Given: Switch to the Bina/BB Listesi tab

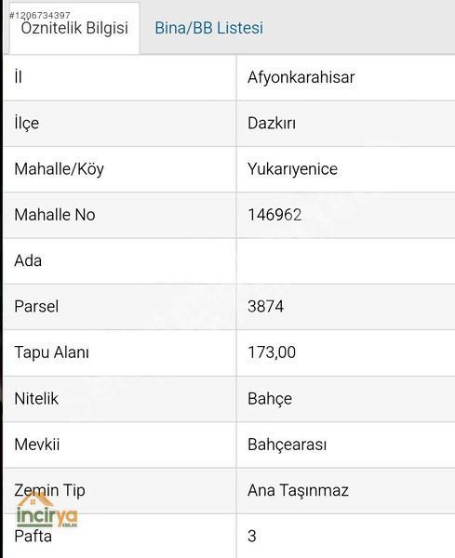Looking at the screenshot, I should coord(209,28).
